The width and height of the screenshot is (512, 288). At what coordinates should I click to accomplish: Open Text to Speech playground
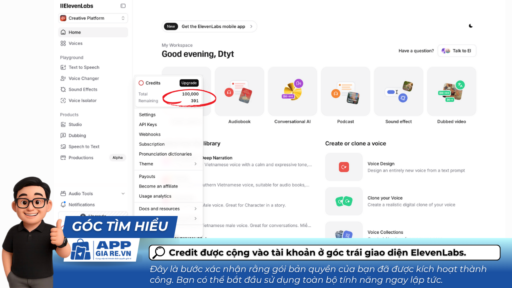[x=93, y=67]
